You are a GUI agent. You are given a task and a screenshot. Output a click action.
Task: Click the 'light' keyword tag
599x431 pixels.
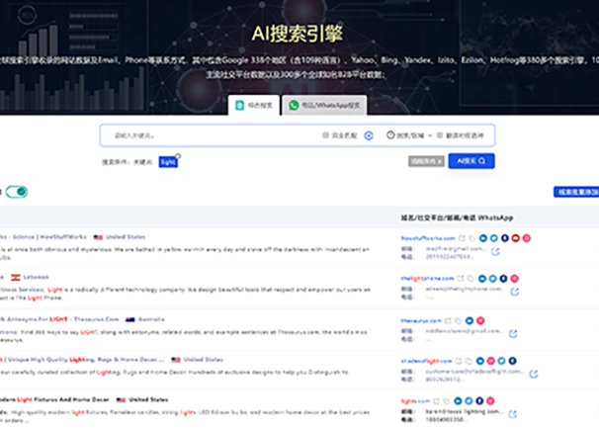[x=168, y=162]
